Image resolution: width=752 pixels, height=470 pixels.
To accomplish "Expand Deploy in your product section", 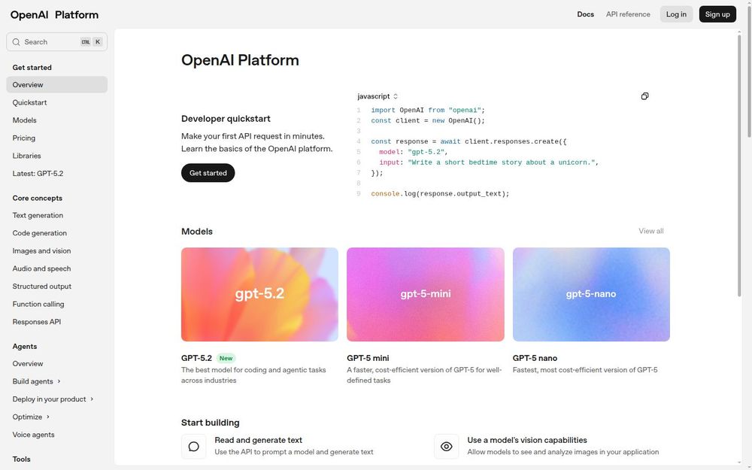I will coord(53,399).
